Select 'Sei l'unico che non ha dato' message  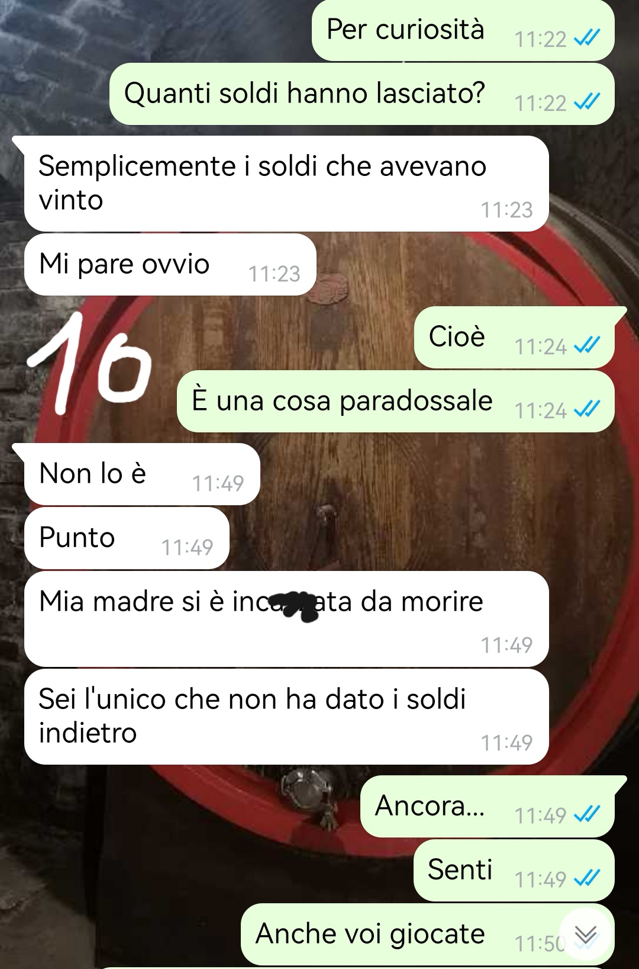[x=286, y=717]
